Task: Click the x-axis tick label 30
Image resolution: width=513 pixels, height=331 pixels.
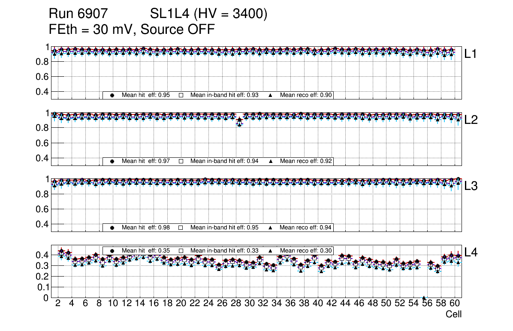Action: coord(249,304)
